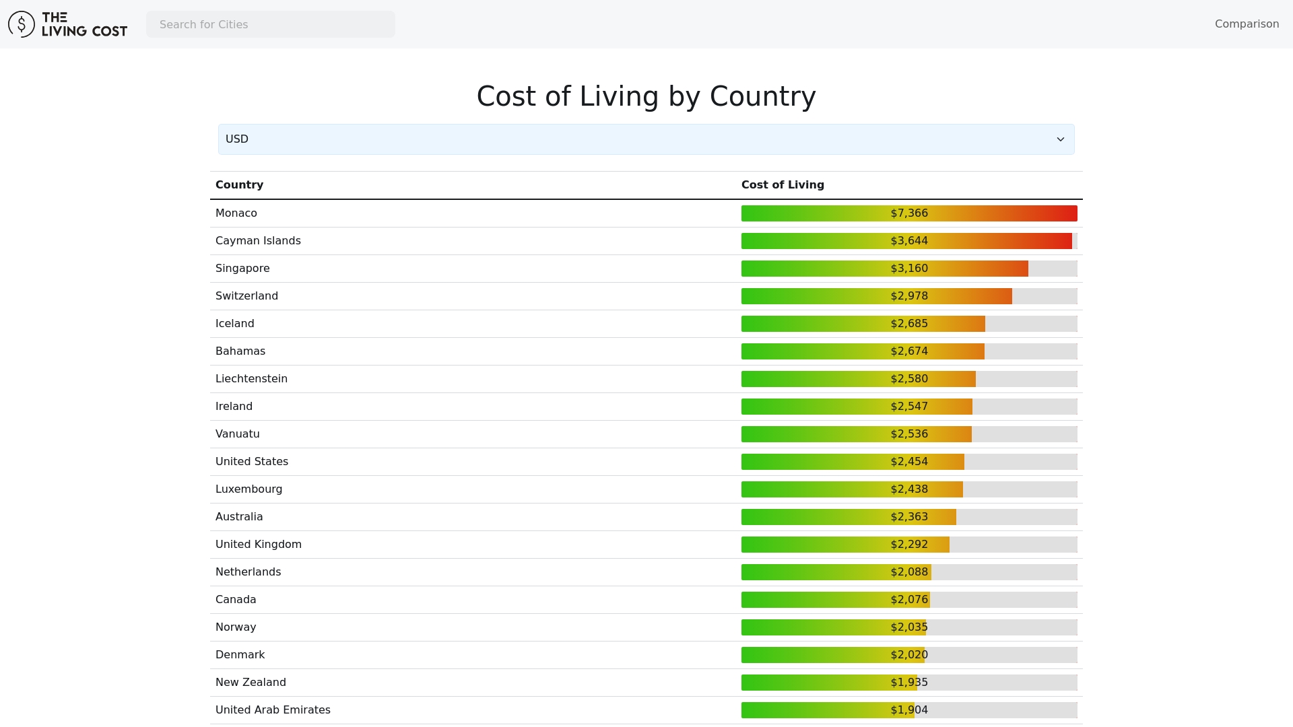Click the Search for Cities field
Image resolution: width=1293 pixels, height=727 pixels.
coord(270,24)
